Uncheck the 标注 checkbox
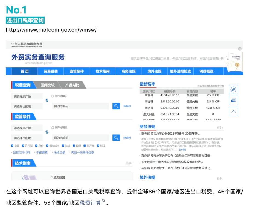Viewport: 254px width, 218px height. (98, 146)
